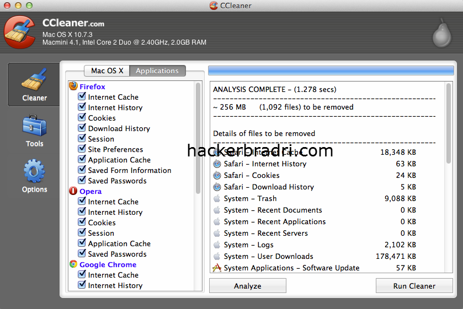The width and height of the screenshot is (463, 309).
Task: Uncheck Opera Internet Cache
Action: [x=82, y=201]
